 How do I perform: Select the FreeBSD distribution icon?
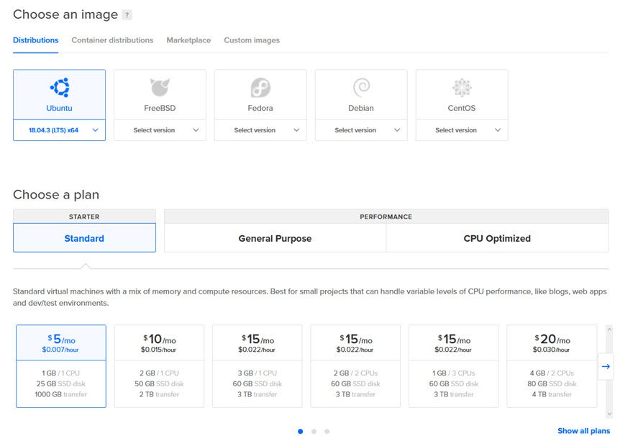[160, 88]
